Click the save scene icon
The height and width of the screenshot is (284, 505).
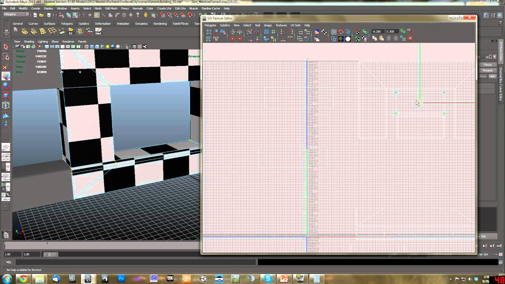pyautogui.click(x=49, y=15)
